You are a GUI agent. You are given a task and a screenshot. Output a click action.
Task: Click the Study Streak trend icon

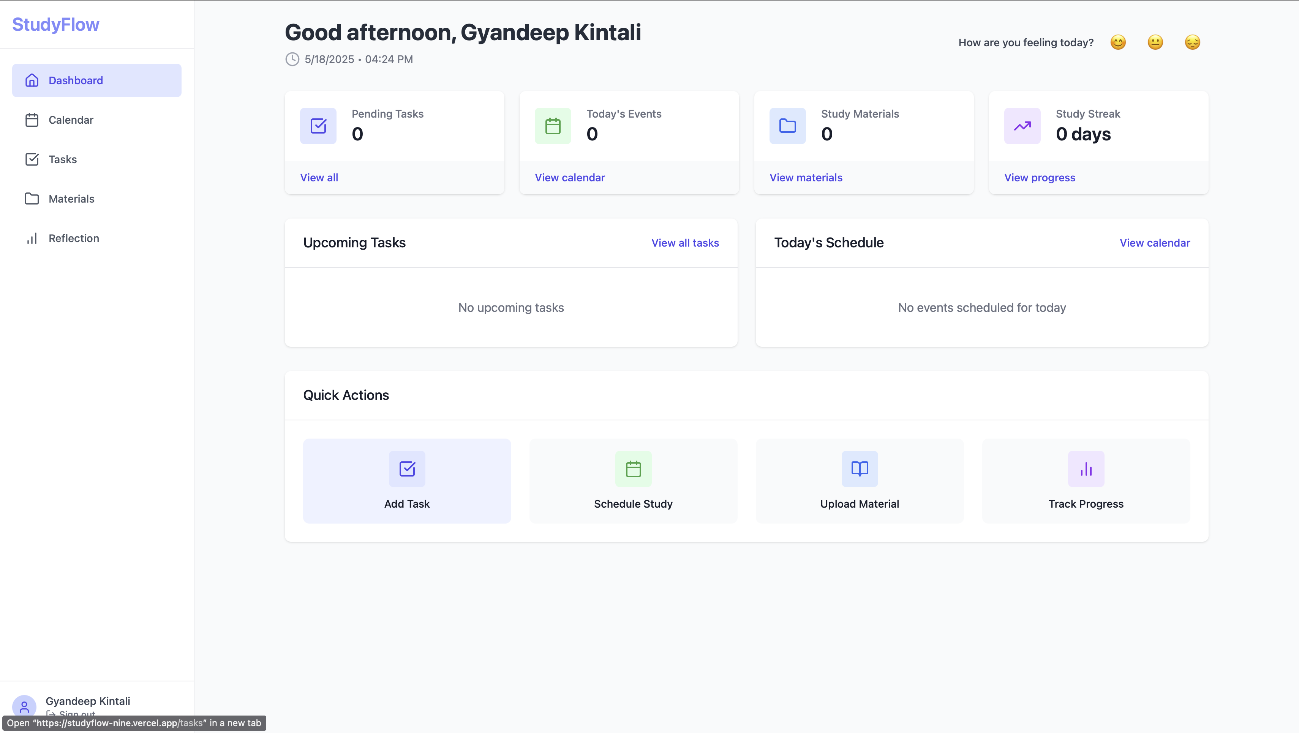[x=1022, y=126]
